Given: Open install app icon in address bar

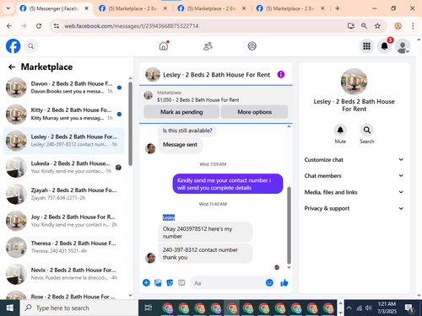Looking at the screenshot, I should coord(351,26).
